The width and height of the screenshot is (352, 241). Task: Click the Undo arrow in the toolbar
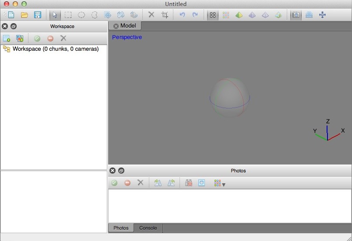tap(182, 15)
